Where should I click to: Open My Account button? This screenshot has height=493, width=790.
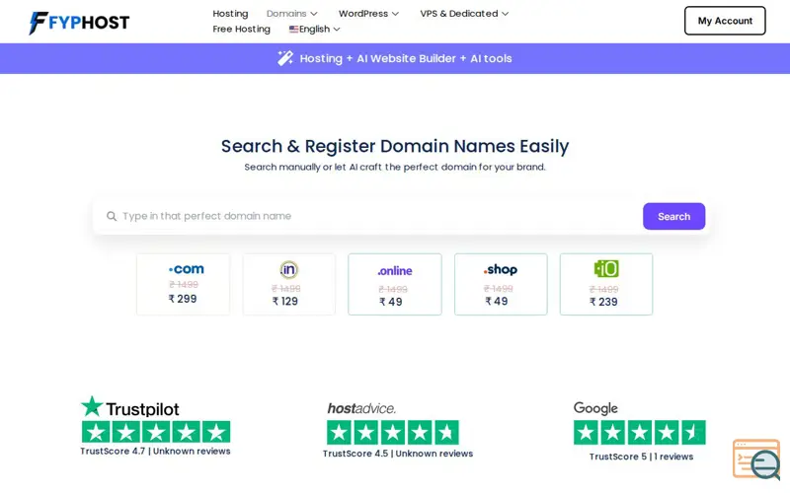[x=725, y=21]
